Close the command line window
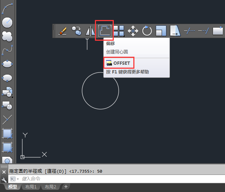225x192 pixels. (4, 172)
